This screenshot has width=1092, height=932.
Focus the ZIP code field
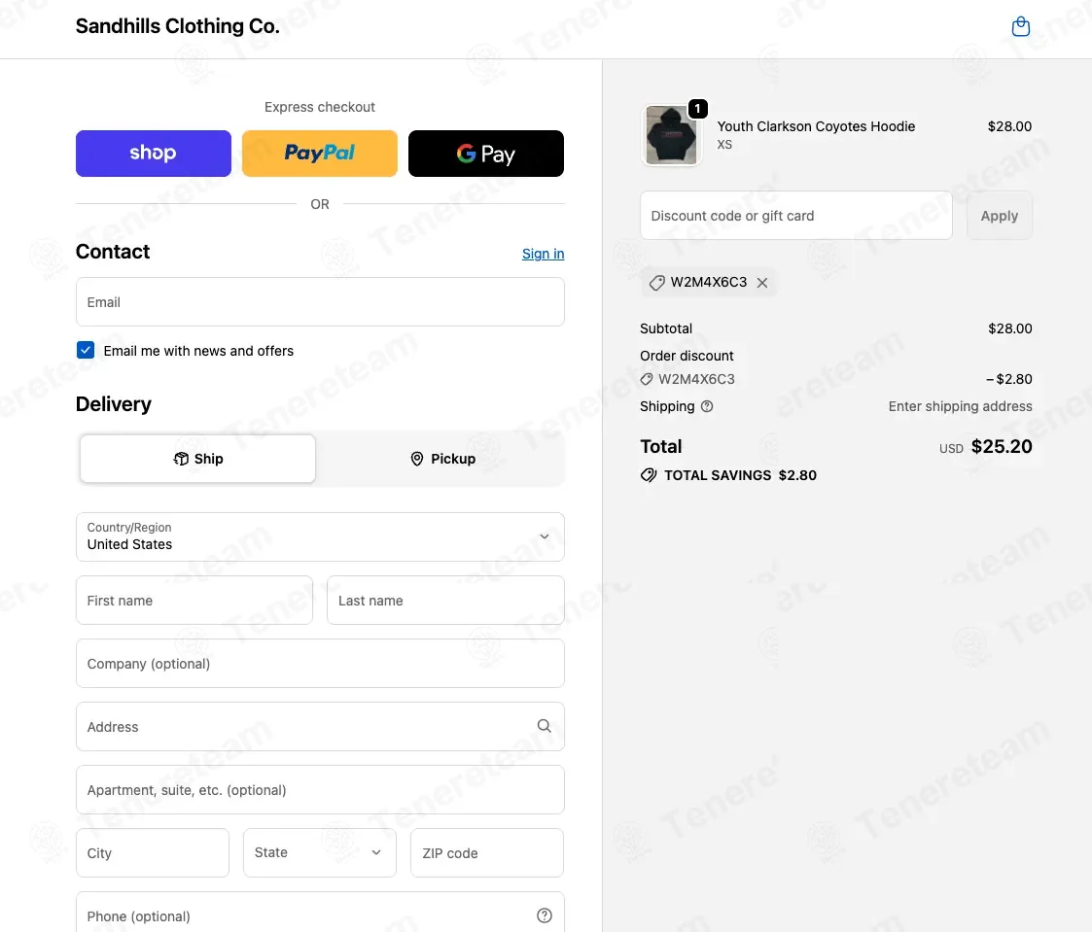click(487, 852)
